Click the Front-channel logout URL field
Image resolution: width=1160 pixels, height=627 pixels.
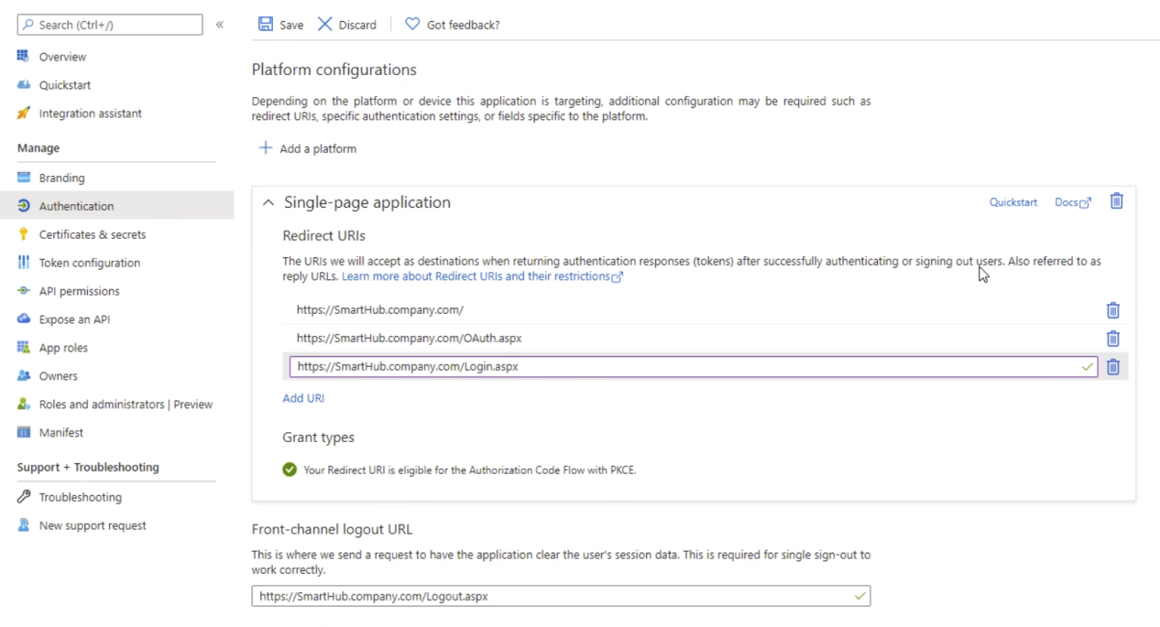point(550,596)
